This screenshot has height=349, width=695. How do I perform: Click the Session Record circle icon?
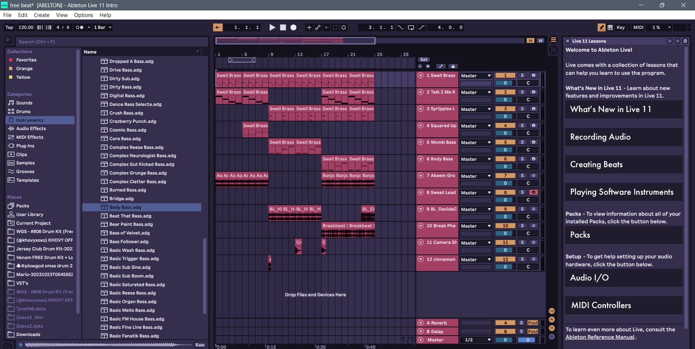pos(344,27)
